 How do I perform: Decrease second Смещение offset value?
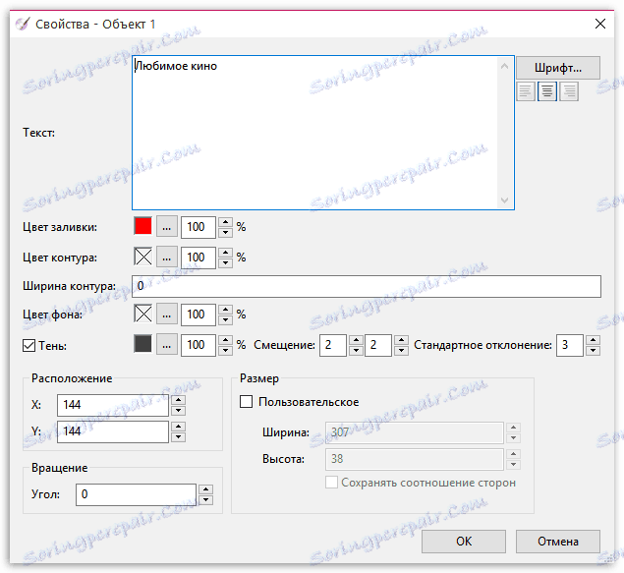[x=402, y=350]
